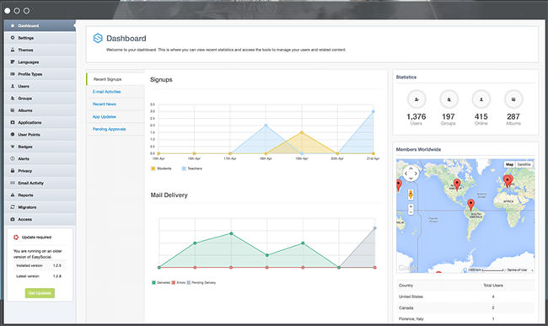The height and width of the screenshot is (326, 548).
Task: Select the Languages icon in sidebar
Action: [x=13, y=61]
